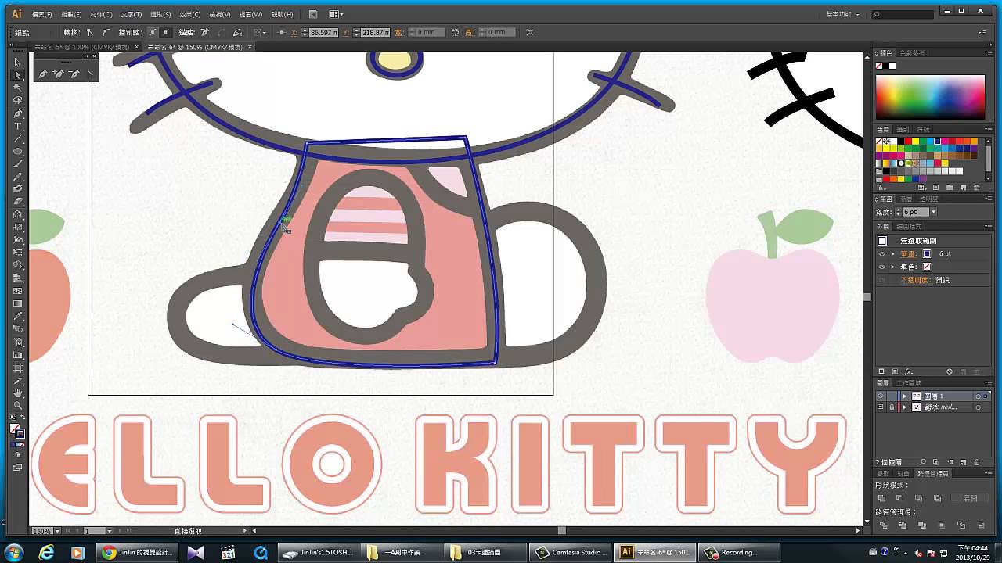Choose Add Anchor Point tool in floating panel
This screenshot has width=1002, height=563.
point(59,74)
